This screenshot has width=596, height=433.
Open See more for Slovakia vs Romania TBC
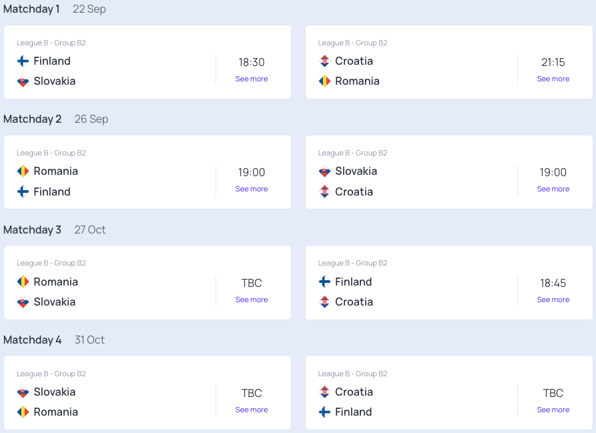(x=252, y=410)
